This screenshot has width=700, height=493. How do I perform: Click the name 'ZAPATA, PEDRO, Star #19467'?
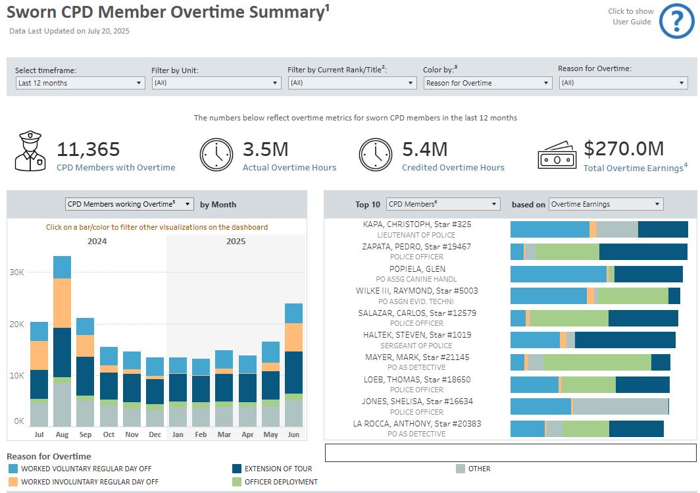416,246
